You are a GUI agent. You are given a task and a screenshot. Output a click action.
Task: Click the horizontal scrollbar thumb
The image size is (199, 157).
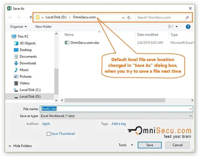[115, 100]
